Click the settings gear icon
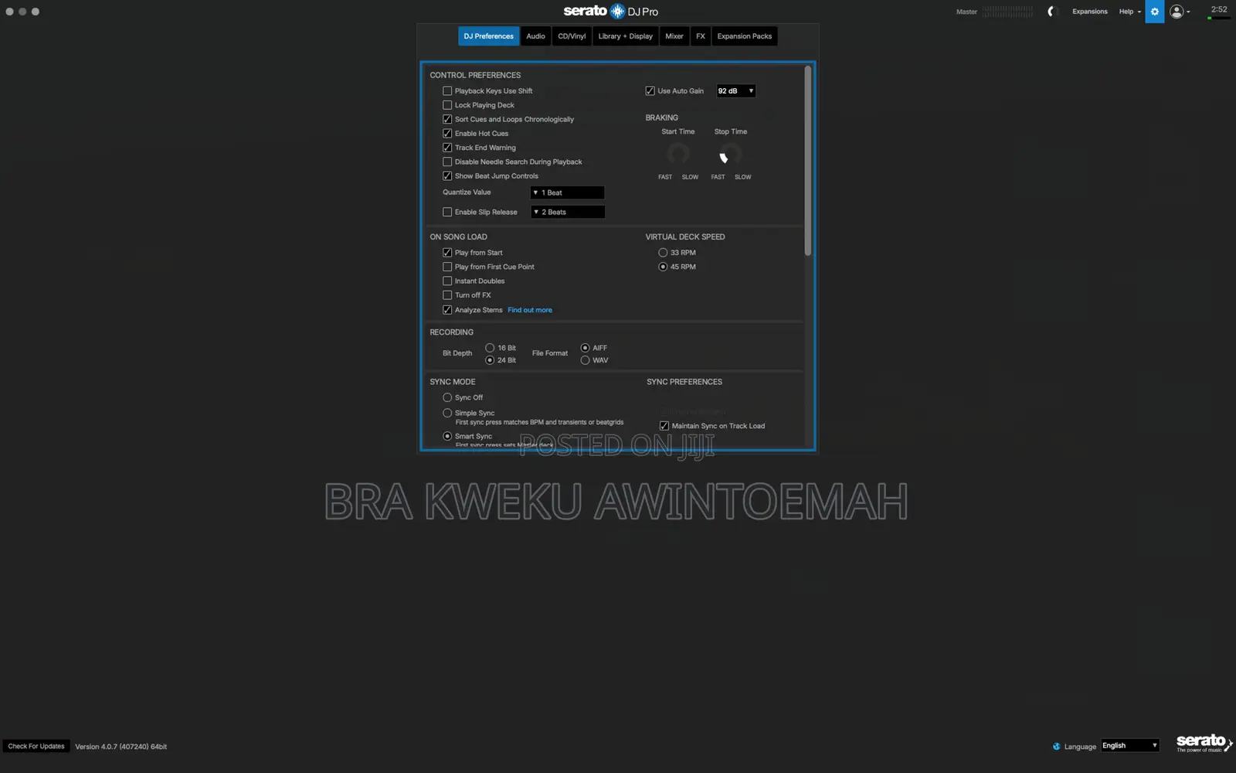Screen dimensions: 1236x773 pyautogui.click(x=1154, y=12)
